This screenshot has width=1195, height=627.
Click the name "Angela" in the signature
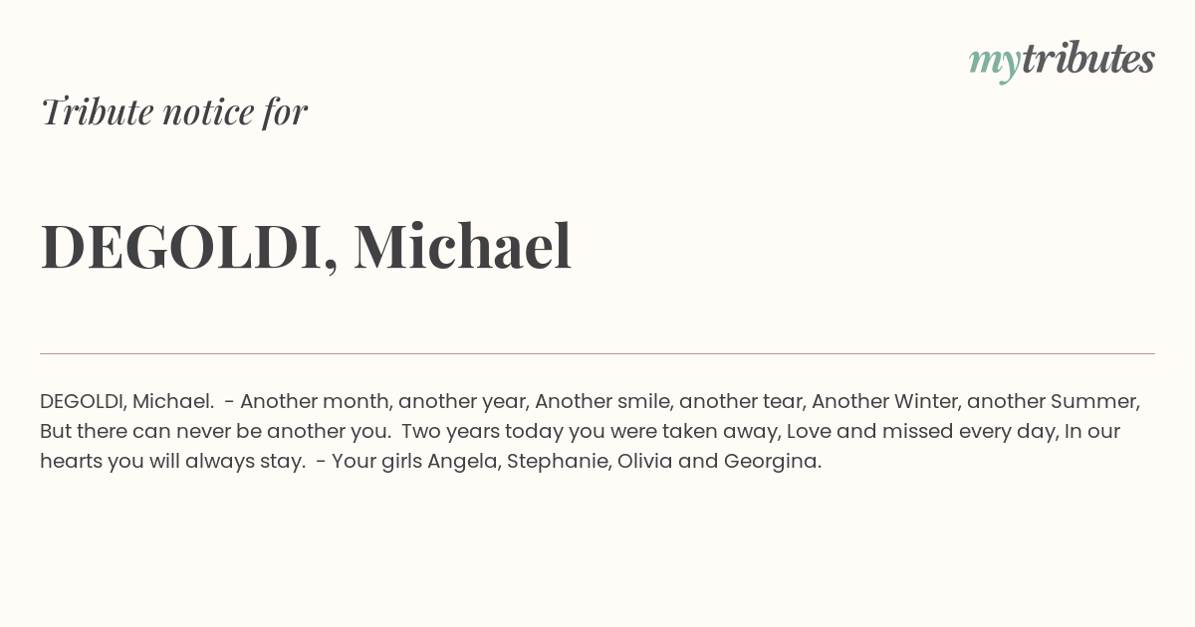[464, 462]
